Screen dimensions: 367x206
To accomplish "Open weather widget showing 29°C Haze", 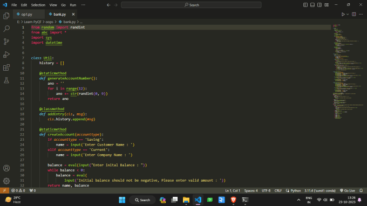I will pyautogui.click(x=13, y=200).
